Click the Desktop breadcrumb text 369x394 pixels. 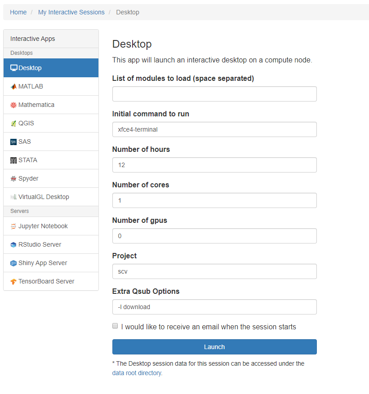click(x=128, y=12)
